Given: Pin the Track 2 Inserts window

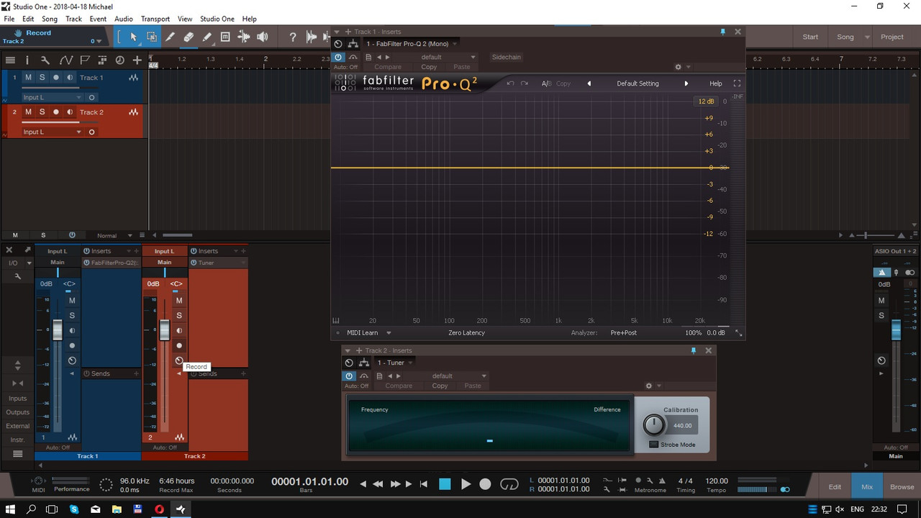Looking at the screenshot, I should [x=694, y=350].
